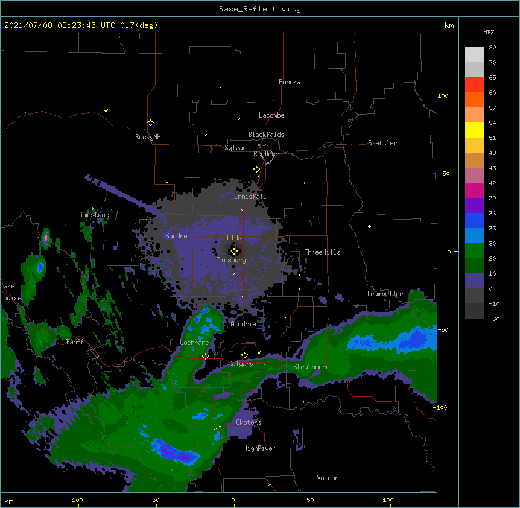Select the Sylvan label
Viewport: 520px width, 508px height.
[235, 148]
